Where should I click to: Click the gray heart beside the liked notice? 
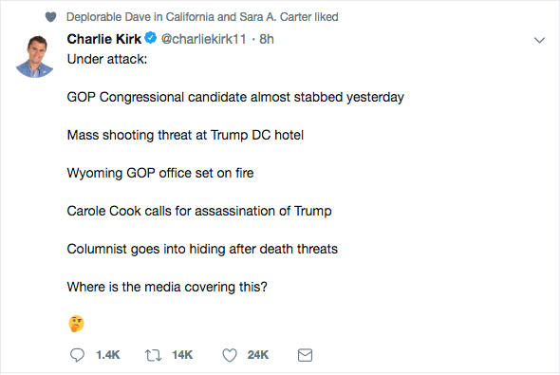click(x=50, y=17)
